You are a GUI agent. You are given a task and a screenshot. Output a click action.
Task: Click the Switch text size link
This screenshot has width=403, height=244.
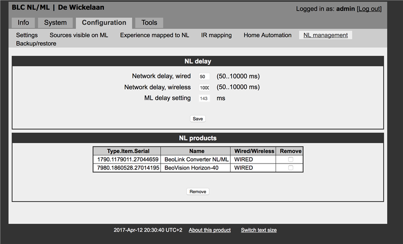point(258,230)
